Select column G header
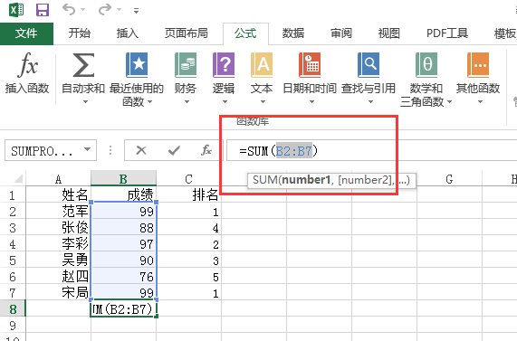This screenshot has height=341, width=517. click(449, 179)
